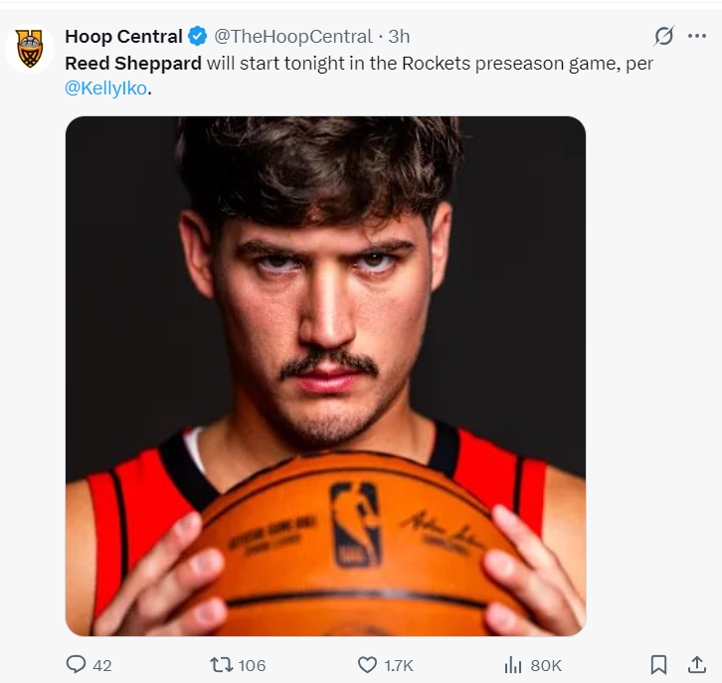Visit the @TheHoopCentral handle
This screenshot has width=722, height=683.
(x=291, y=37)
